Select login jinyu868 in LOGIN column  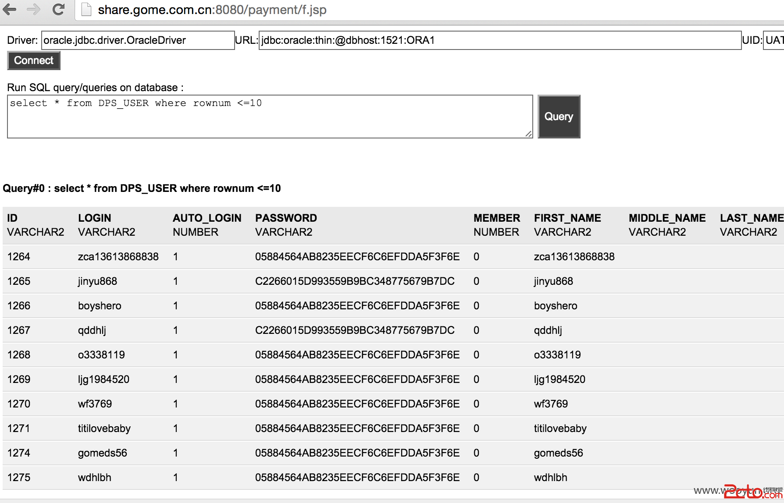[x=97, y=281]
